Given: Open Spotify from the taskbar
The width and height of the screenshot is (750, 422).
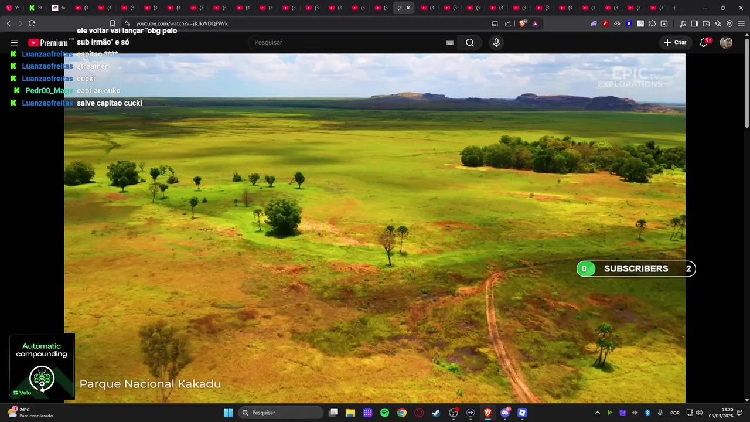Looking at the screenshot, I should [x=384, y=413].
